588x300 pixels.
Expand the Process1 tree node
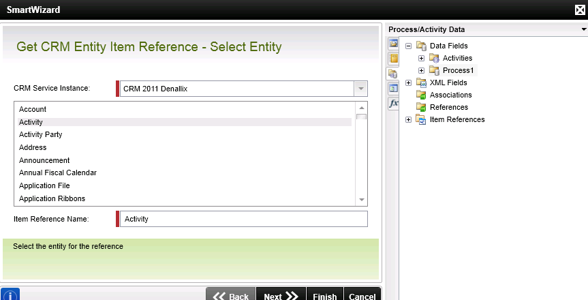click(x=421, y=71)
